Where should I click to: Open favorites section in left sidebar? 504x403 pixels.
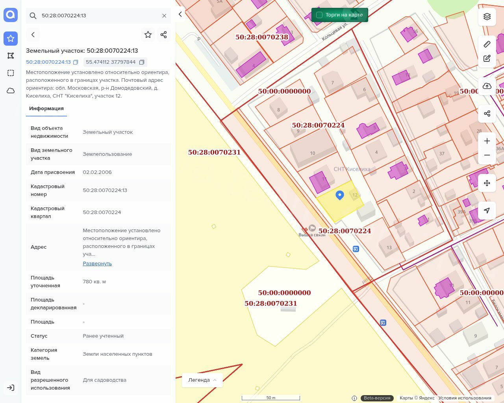(11, 38)
